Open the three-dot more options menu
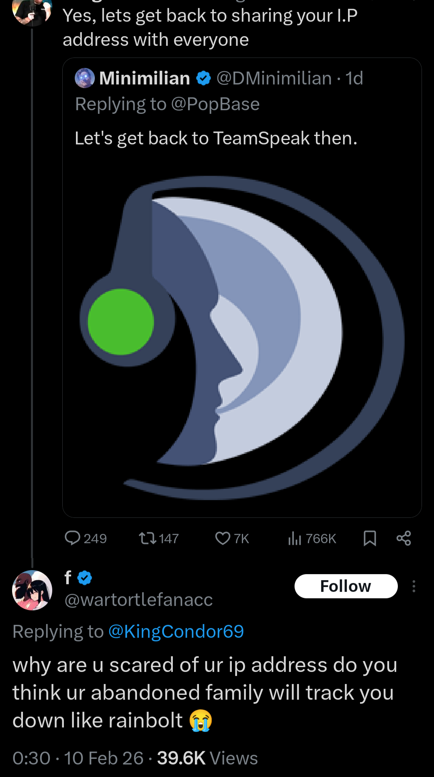This screenshot has height=777, width=434. (414, 586)
